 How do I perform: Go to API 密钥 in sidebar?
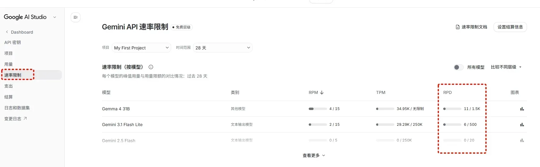pos(12,42)
